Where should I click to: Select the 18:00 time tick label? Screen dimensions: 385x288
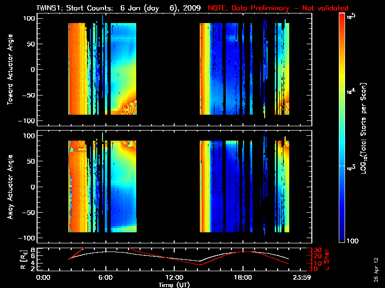[243, 278]
